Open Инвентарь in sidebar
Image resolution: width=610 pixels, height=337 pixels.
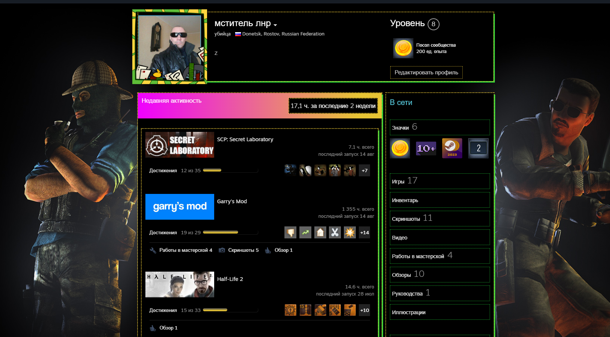coord(440,200)
